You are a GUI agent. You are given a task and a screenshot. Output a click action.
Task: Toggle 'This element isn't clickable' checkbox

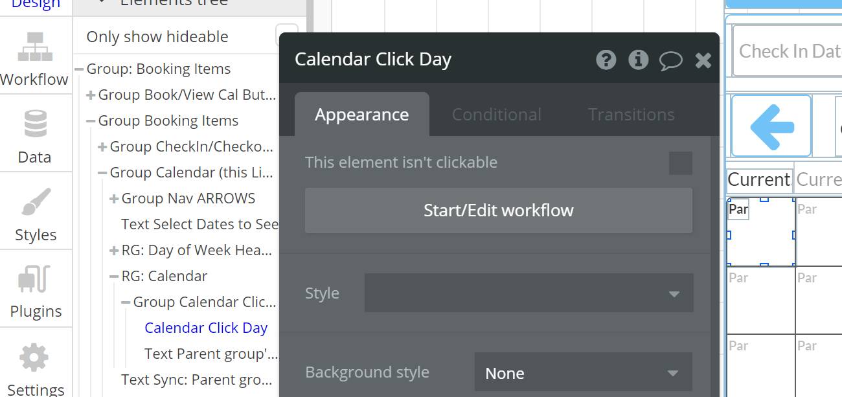coord(680,163)
